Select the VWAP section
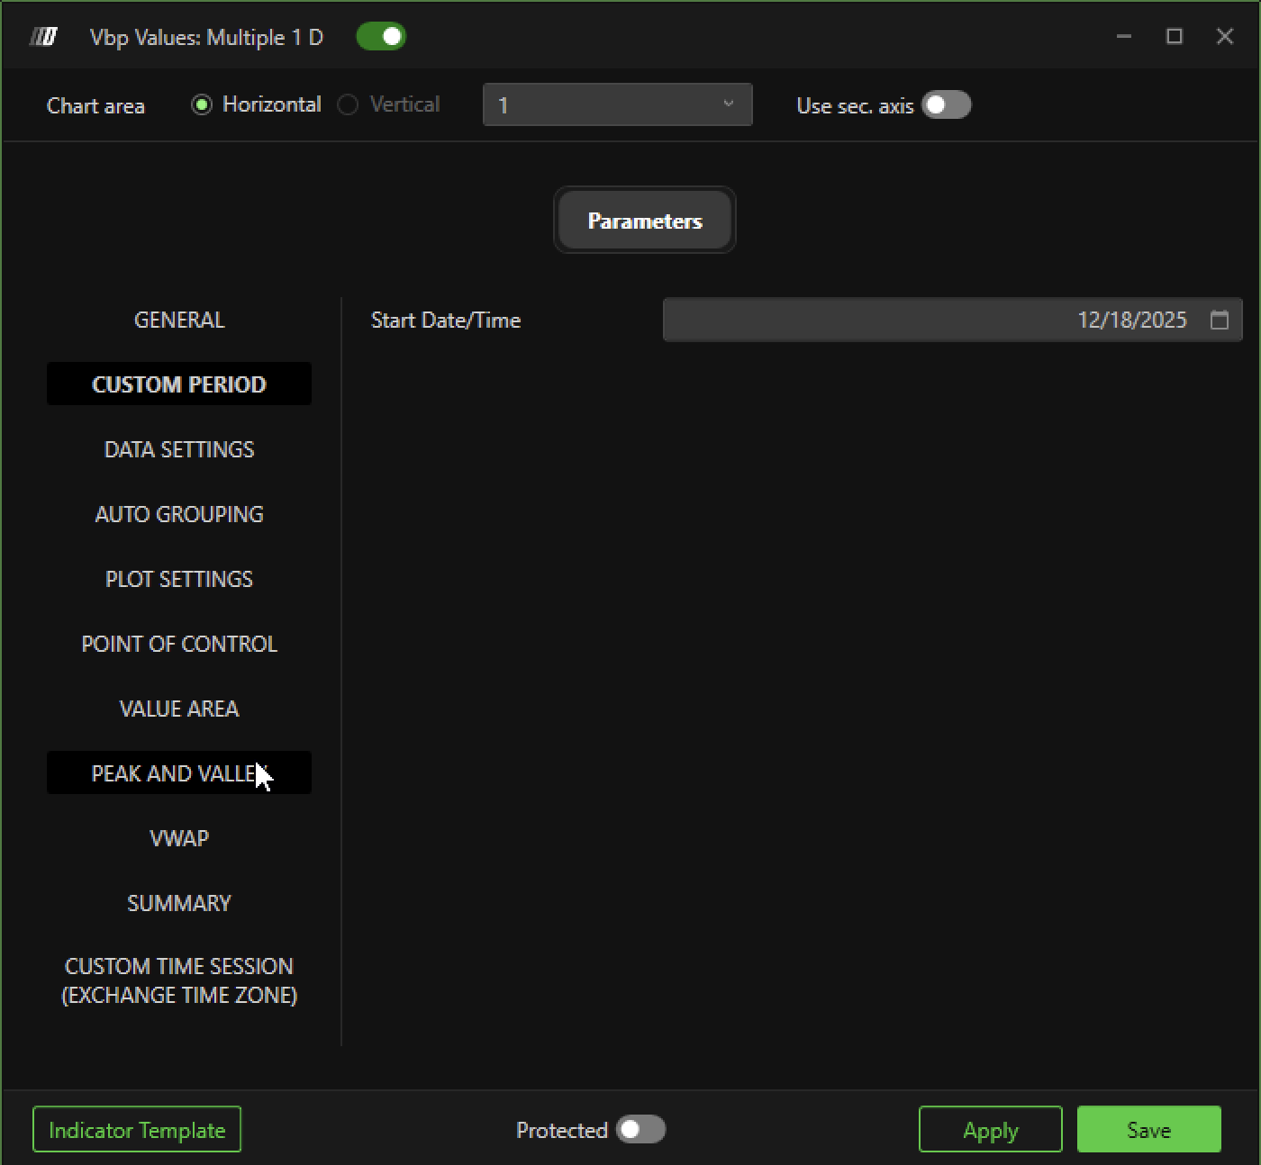 click(179, 838)
